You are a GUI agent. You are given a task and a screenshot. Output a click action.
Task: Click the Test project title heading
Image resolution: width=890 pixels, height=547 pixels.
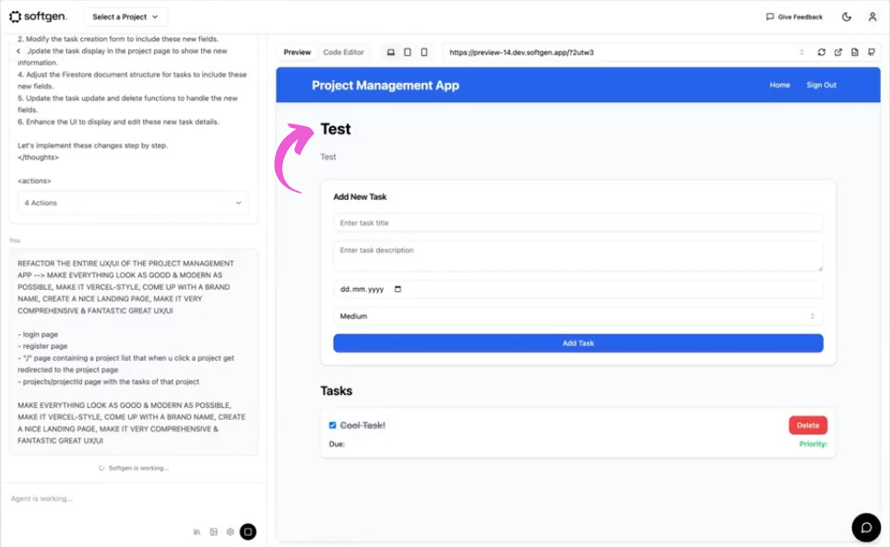point(336,129)
